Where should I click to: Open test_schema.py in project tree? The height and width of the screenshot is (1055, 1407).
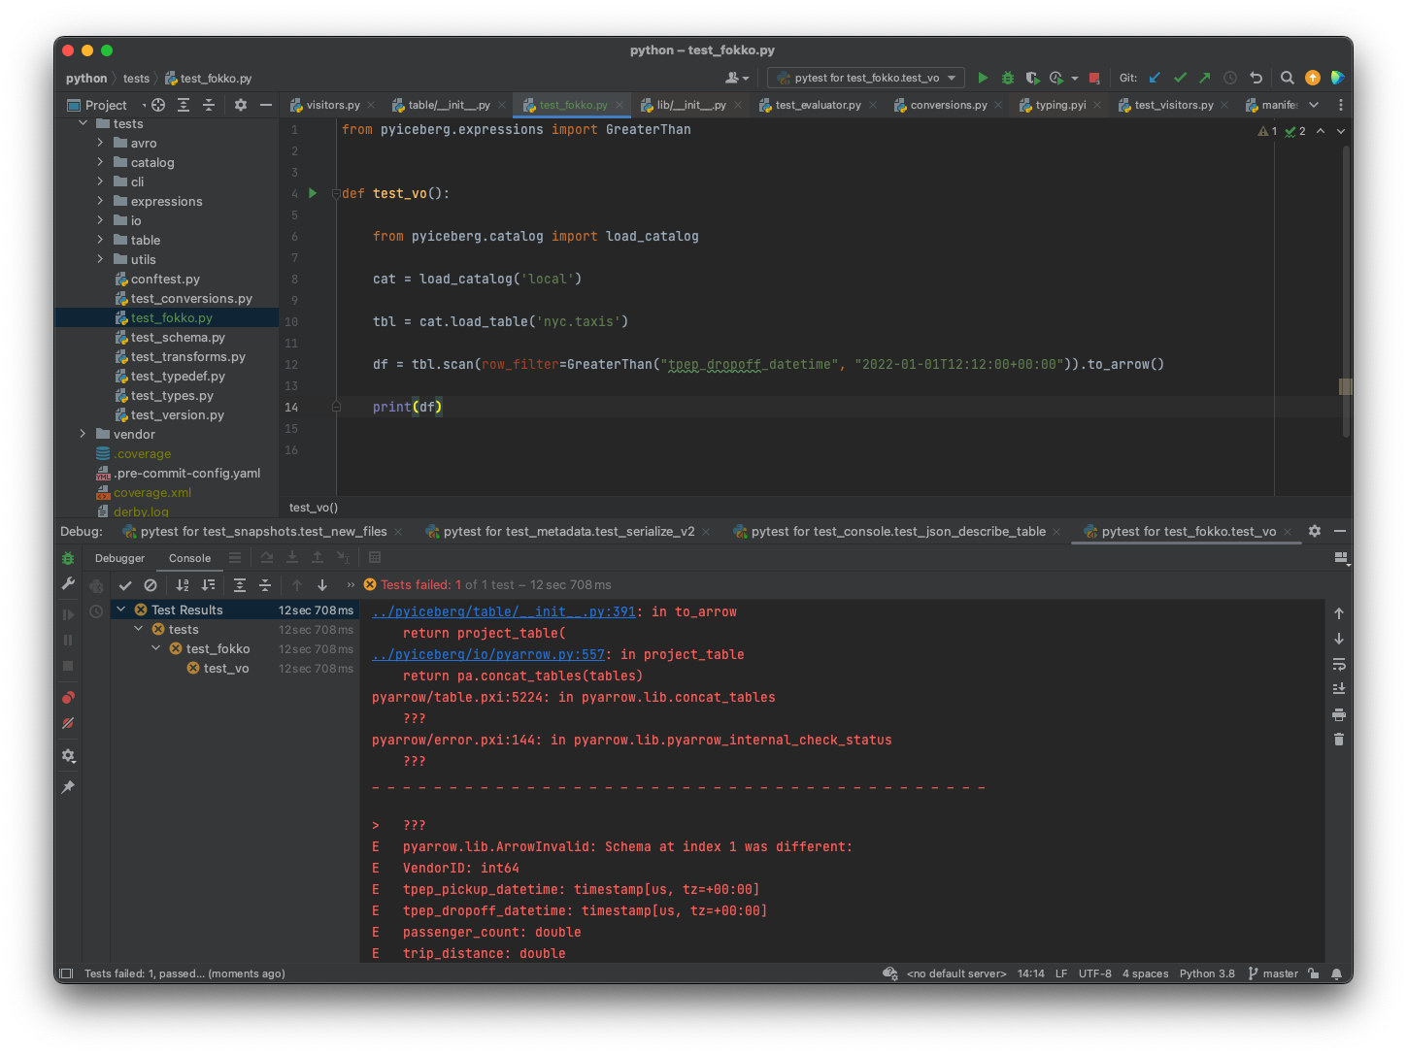pos(178,337)
